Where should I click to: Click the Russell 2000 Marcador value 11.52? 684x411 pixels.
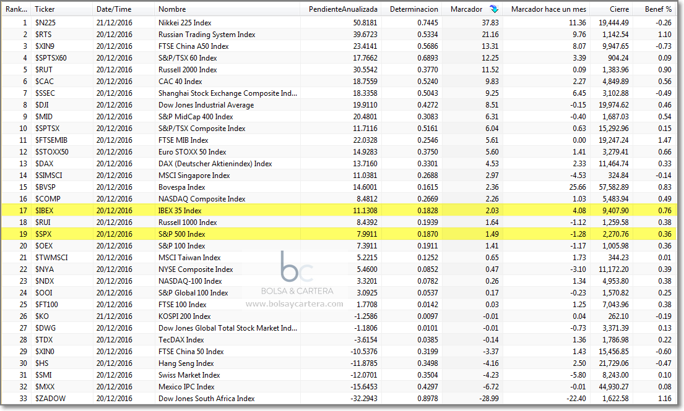[x=491, y=70]
